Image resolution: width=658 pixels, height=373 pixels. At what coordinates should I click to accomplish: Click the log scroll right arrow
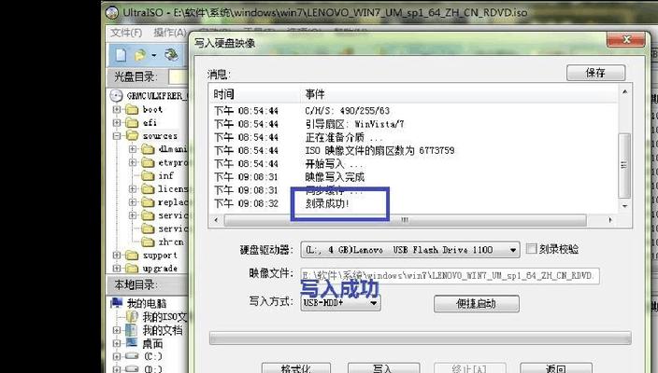tap(609, 220)
